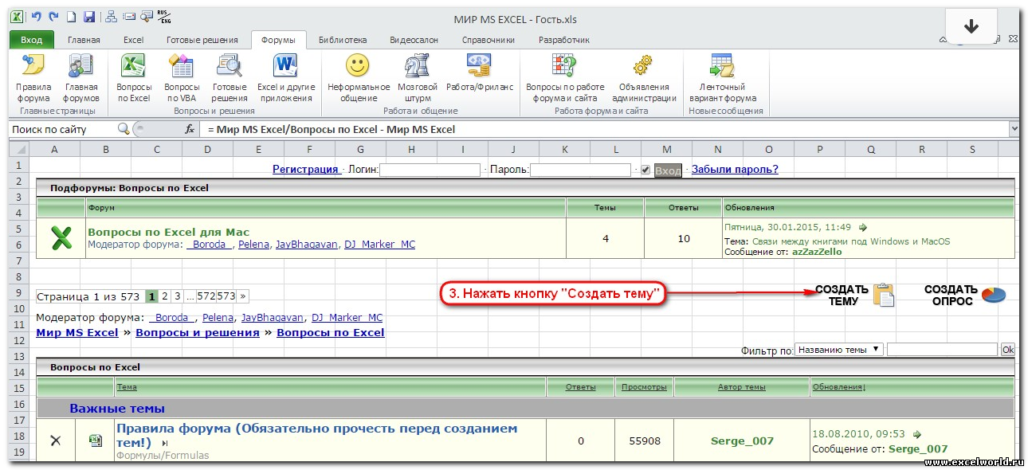Viewport: 1028px width, 470px height.
Task: Click the » next page link
Action: pyautogui.click(x=243, y=296)
